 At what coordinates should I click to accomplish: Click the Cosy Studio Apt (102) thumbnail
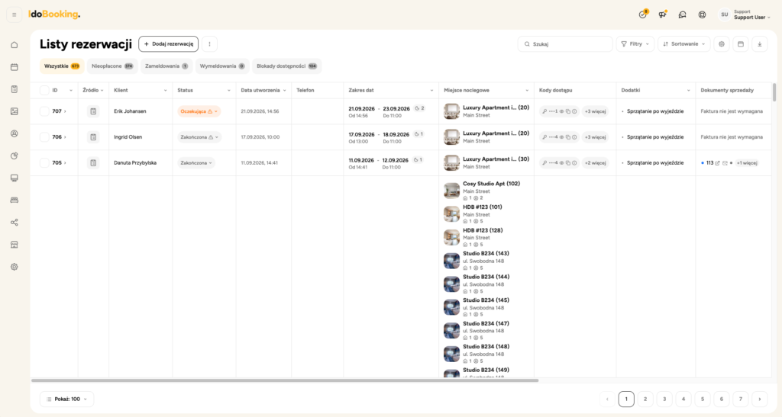pos(452,191)
